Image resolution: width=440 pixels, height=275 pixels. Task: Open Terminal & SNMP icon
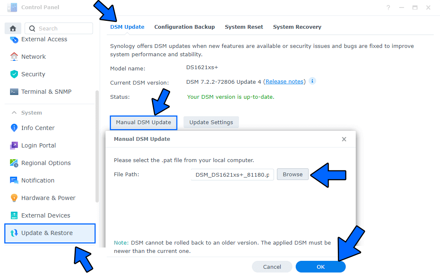[14, 92]
